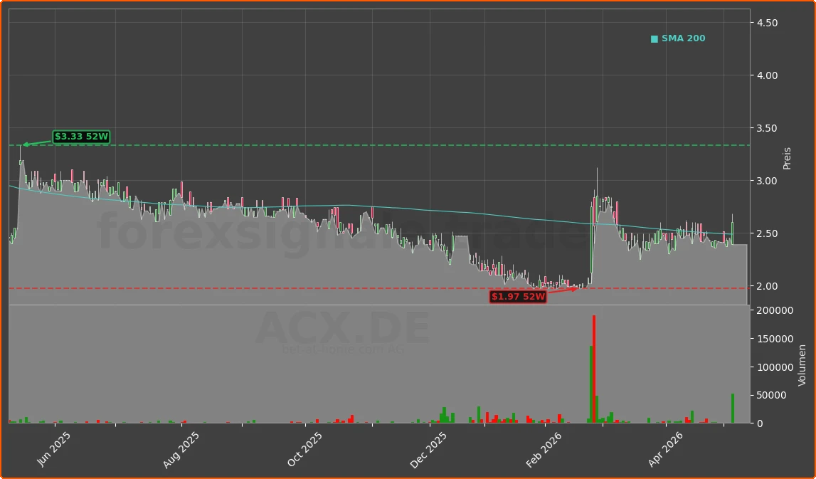Click the Jun 2025 axis label
This screenshot has width=816, height=479.
(53, 449)
